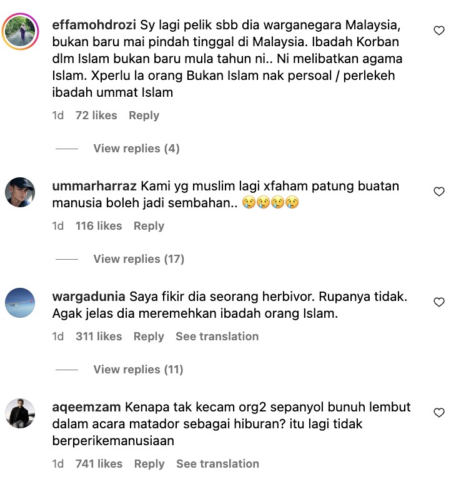Reply to ummarharraz's comment
The image size is (451, 482).
pyautogui.click(x=149, y=226)
